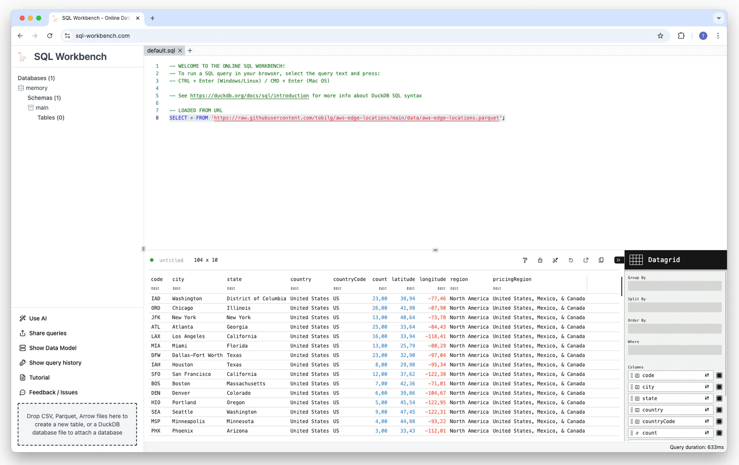Click the edit mode pencil-ruler icon
Image resolution: width=739 pixels, height=465 pixels.
[x=555, y=260]
